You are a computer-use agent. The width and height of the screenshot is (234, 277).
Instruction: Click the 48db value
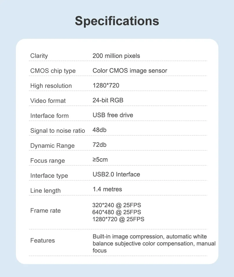coord(99,130)
